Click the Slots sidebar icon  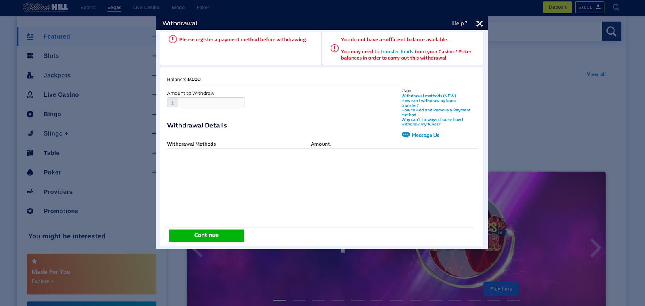[x=30, y=56]
